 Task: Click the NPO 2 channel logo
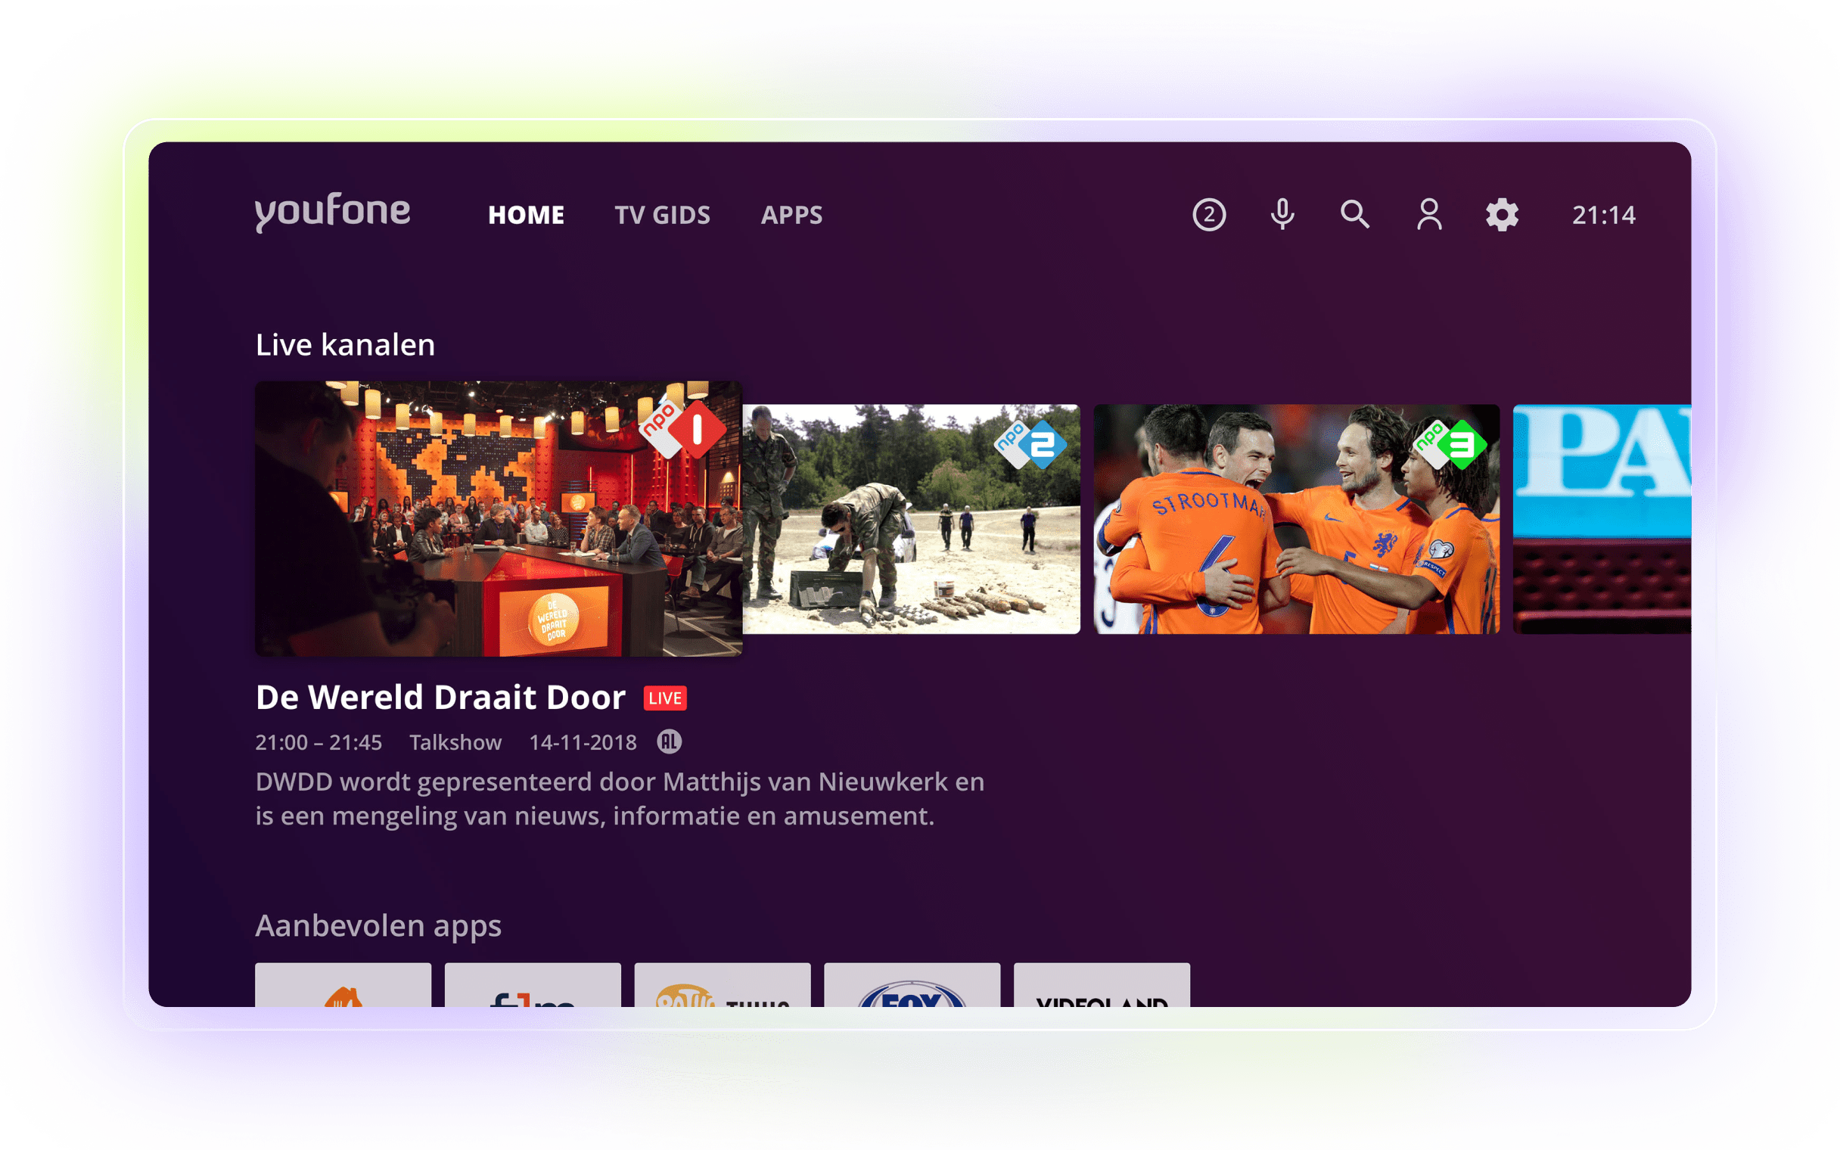tap(1030, 444)
